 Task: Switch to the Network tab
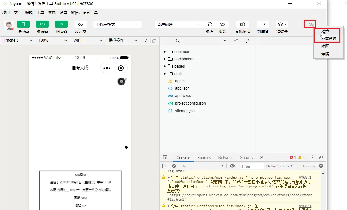[225, 158]
